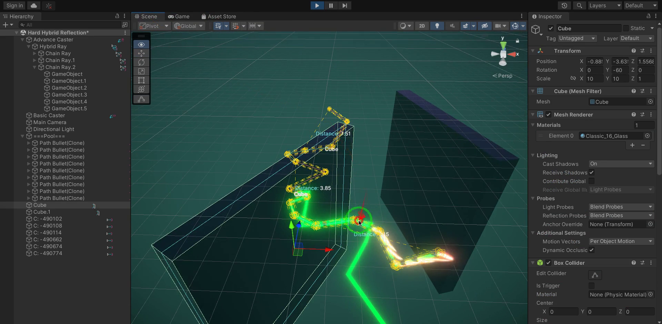662x324 pixels.
Task: Disable the Box Collider component checkbox
Action: pyautogui.click(x=549, y=263)
